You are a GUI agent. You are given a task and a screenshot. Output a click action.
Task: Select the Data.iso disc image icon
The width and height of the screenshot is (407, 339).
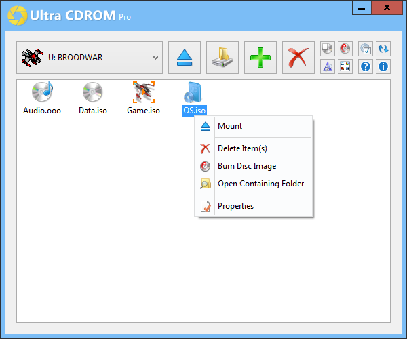click(93, 92)
